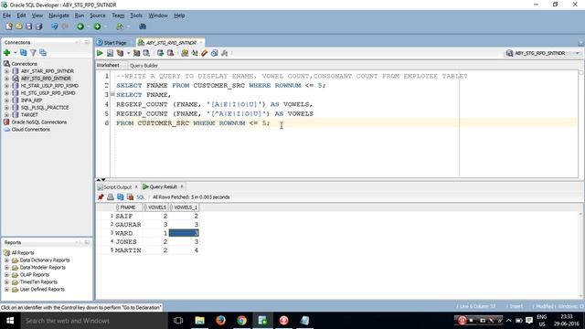Open the dropdown arrow beside Explain Plan icon

click(128, 53)
